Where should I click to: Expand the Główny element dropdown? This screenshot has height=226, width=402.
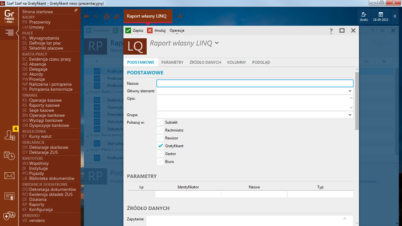tap(350, 91)
